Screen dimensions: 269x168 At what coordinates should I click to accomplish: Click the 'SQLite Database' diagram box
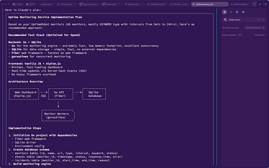[x=94, y=94]
